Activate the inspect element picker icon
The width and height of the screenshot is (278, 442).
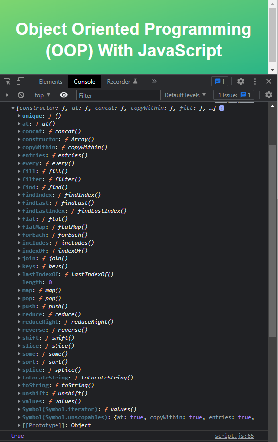(7, 82)
